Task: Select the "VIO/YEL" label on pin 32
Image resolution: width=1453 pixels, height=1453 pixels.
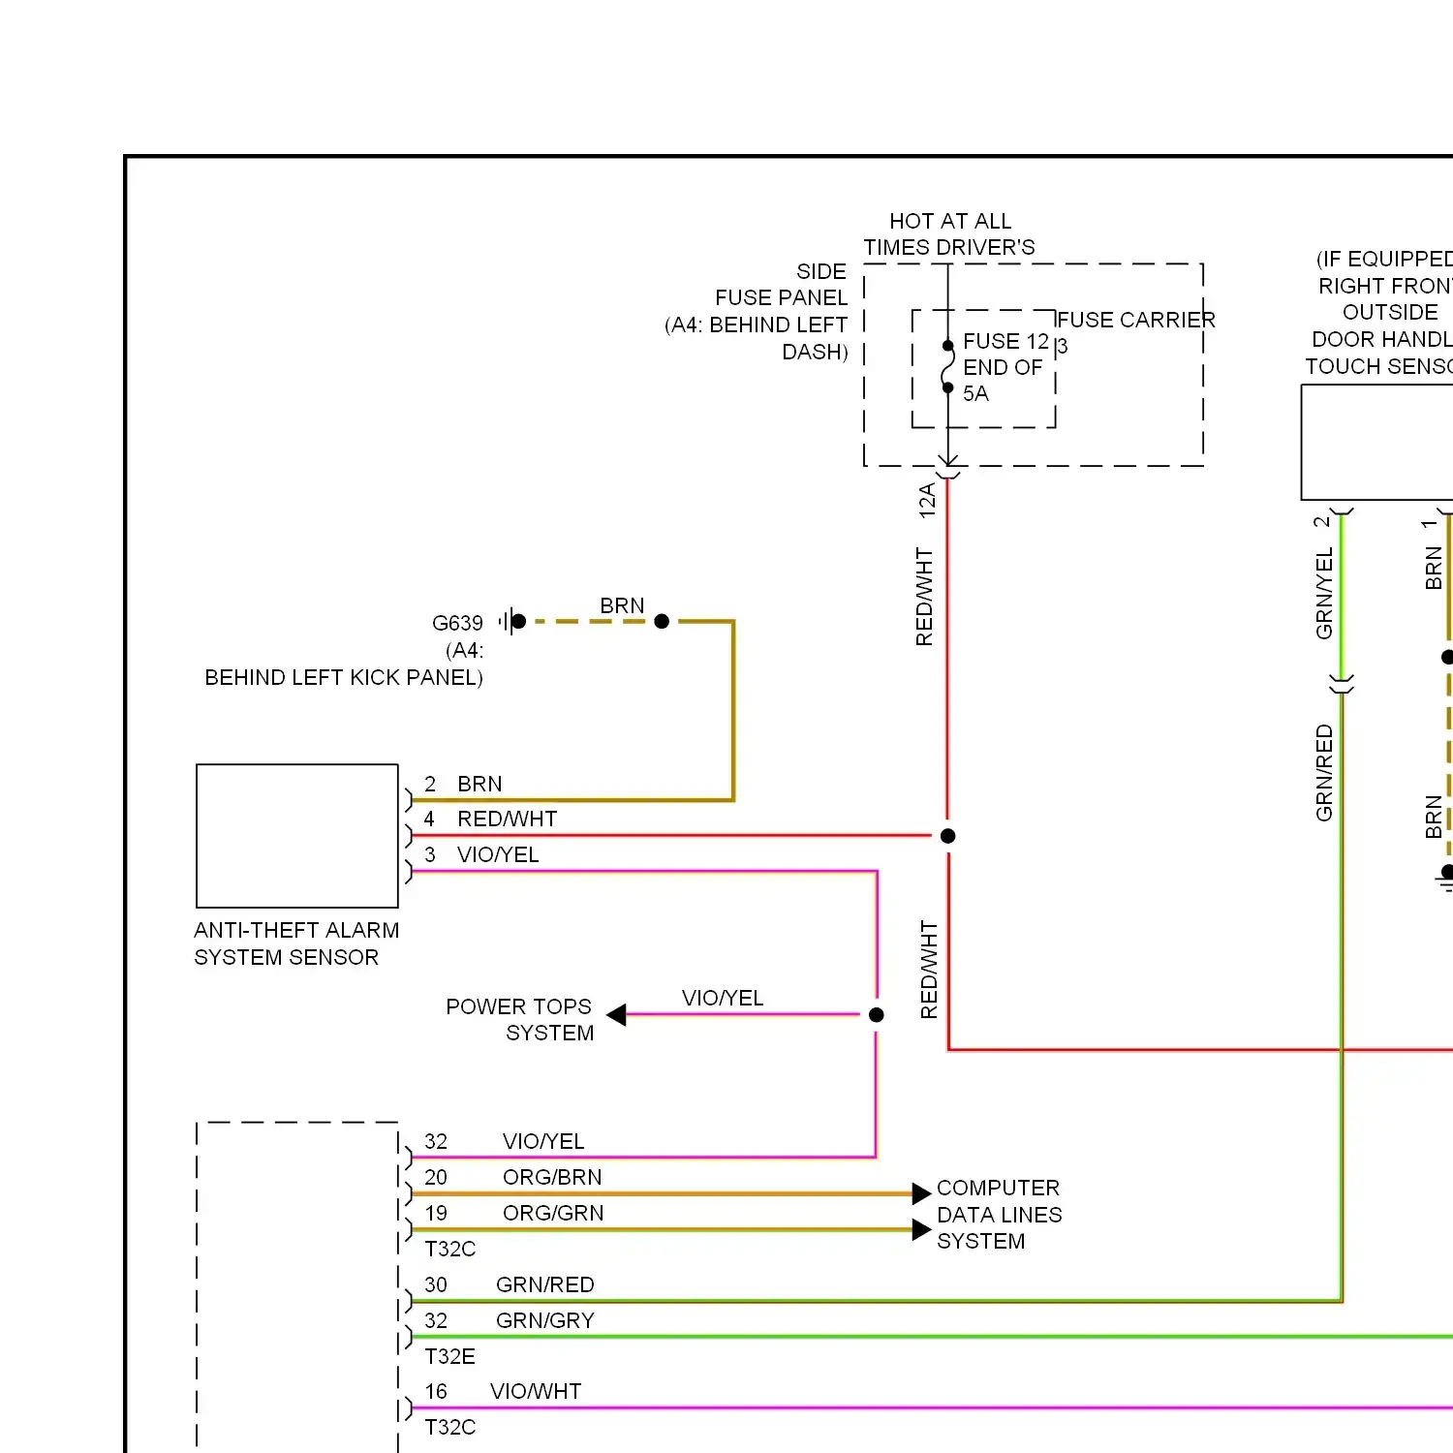Action: [x=543, y=1141]
